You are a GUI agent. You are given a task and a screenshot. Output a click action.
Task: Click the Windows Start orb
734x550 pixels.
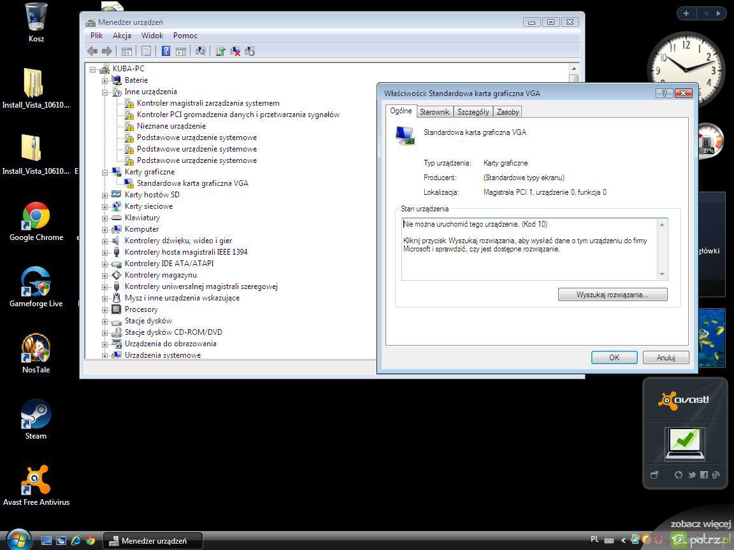click(18, 540)
